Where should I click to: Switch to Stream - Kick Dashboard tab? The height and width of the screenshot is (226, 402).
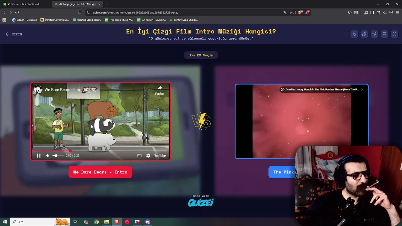[x=25, y=4]
